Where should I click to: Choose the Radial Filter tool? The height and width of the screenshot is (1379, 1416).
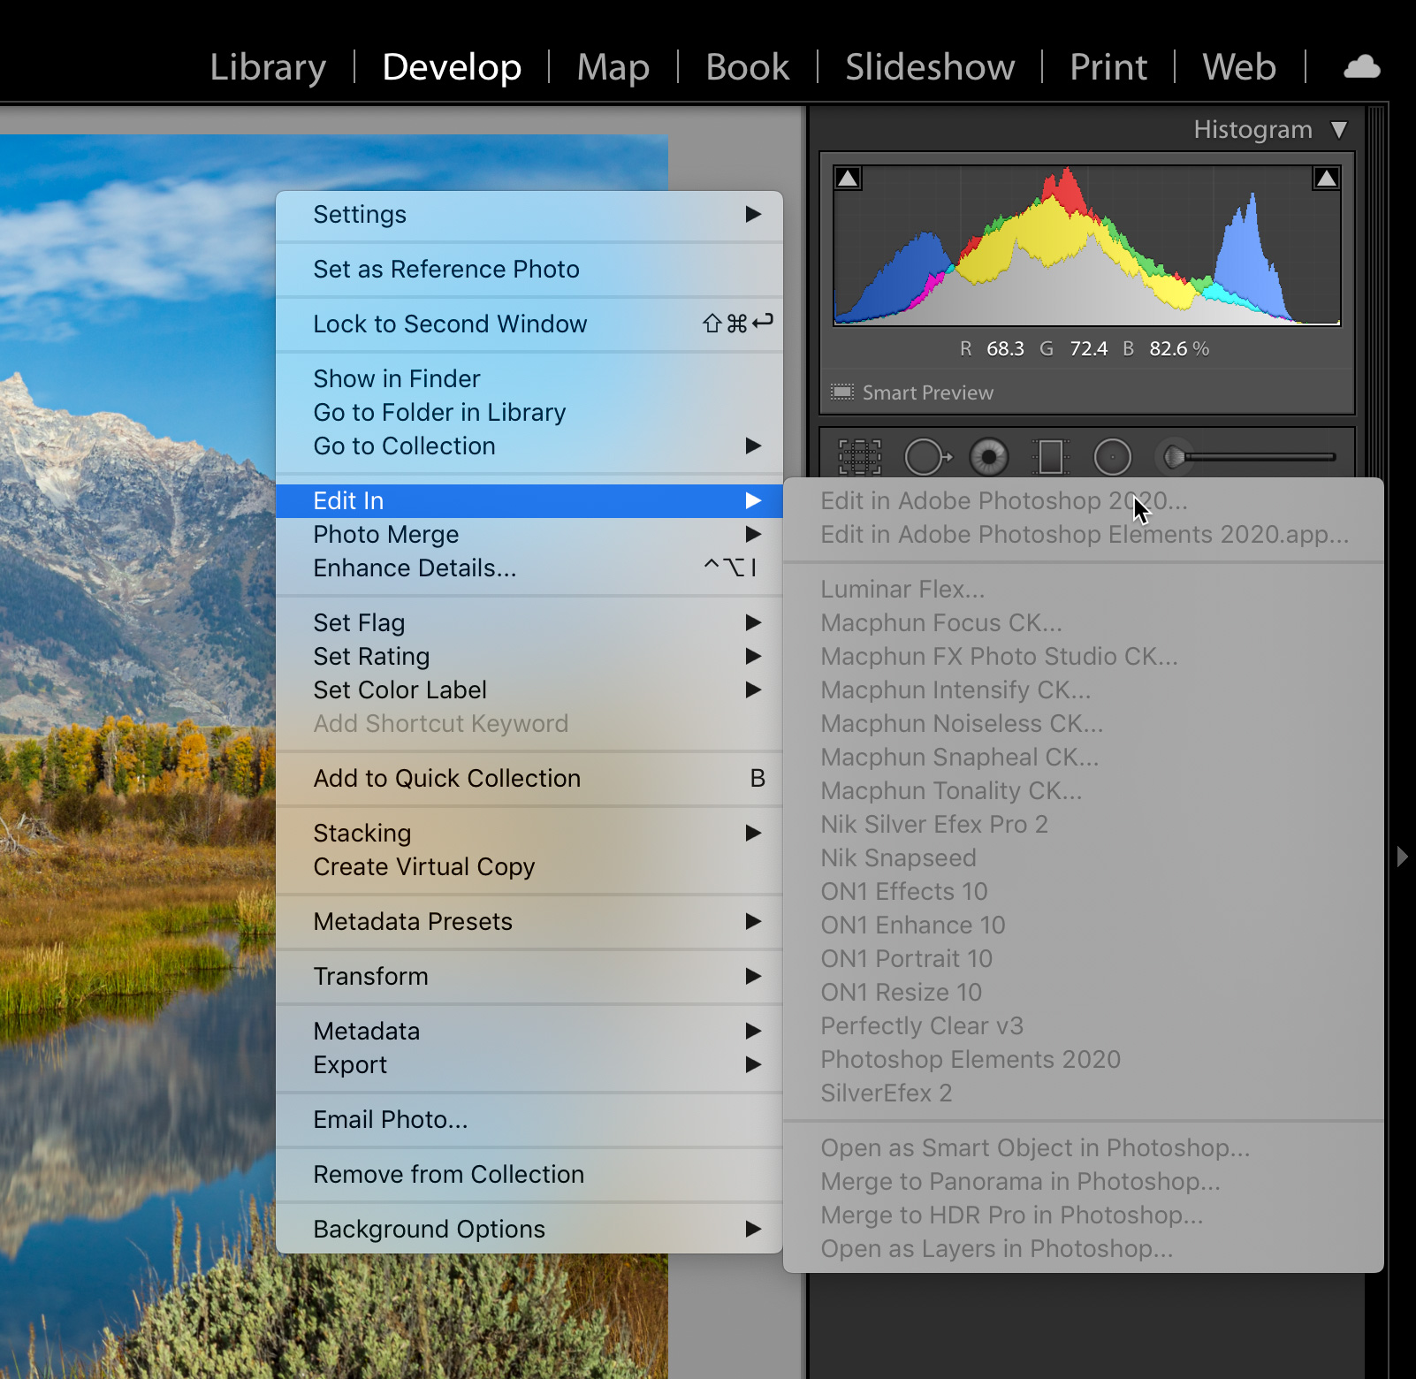(x=1112, y=457)
